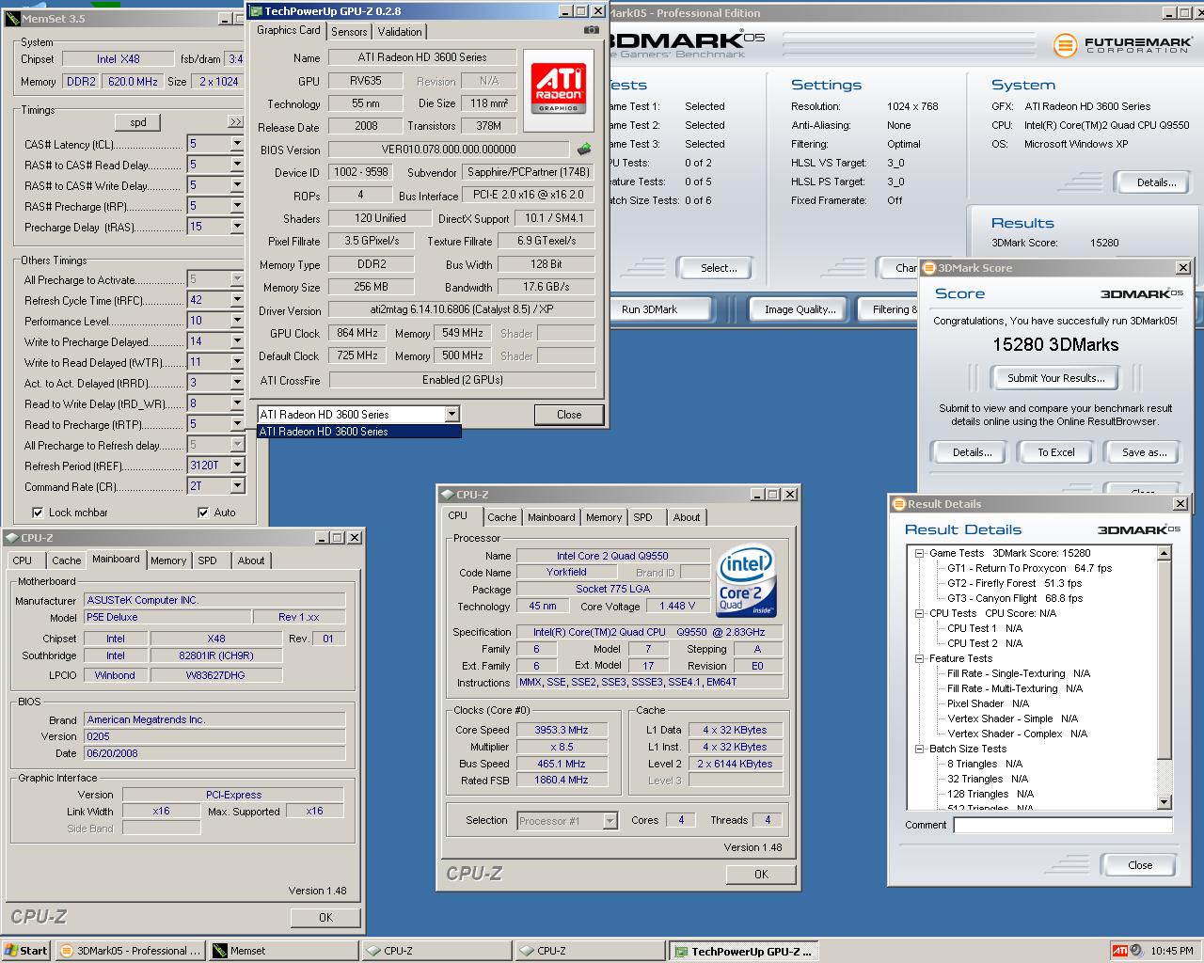Screen dimensions: 1204x963
Task: Select the highlighted ATI Radeon HD 3600 list entry
Action: [359, 432]
